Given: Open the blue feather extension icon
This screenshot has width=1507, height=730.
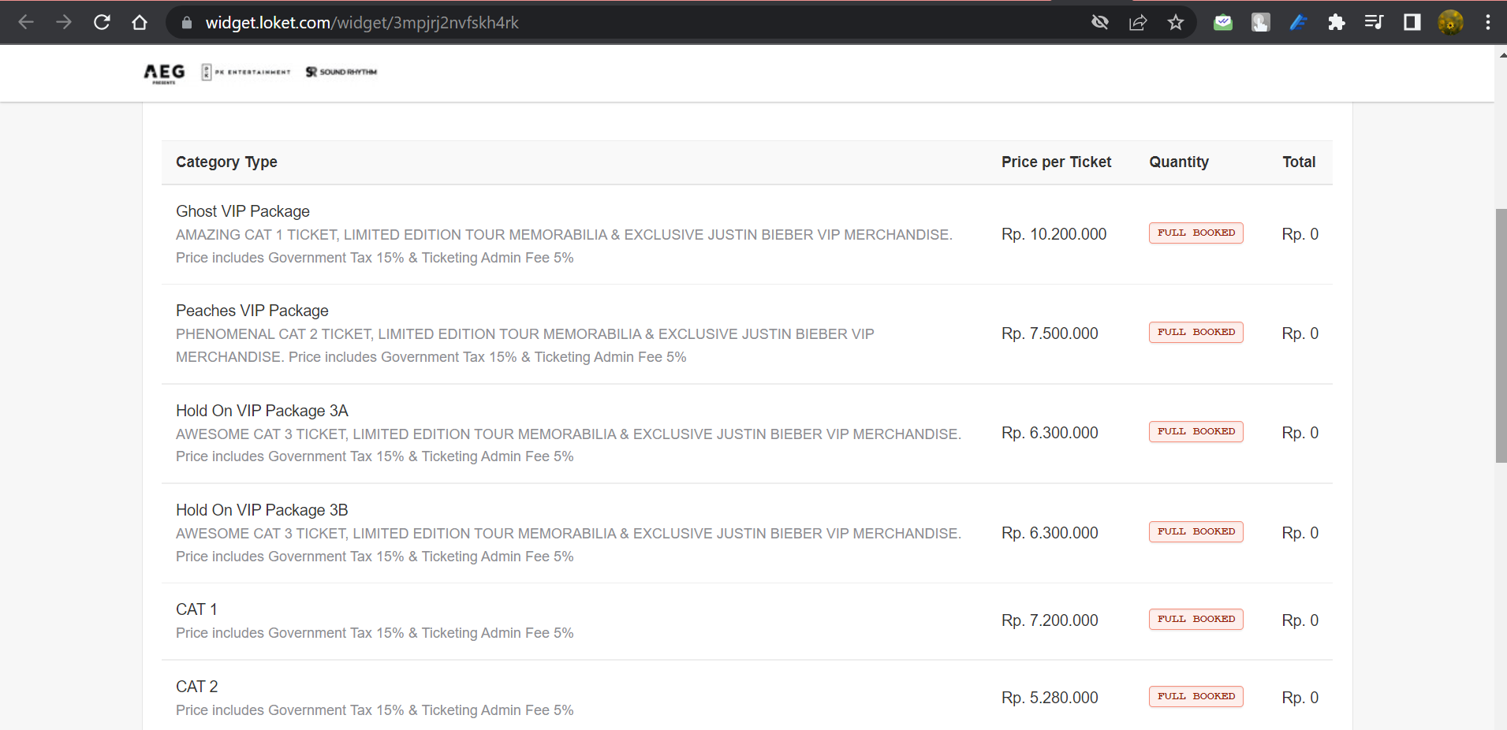Looking at the screenshot, I should point(1299,22).
